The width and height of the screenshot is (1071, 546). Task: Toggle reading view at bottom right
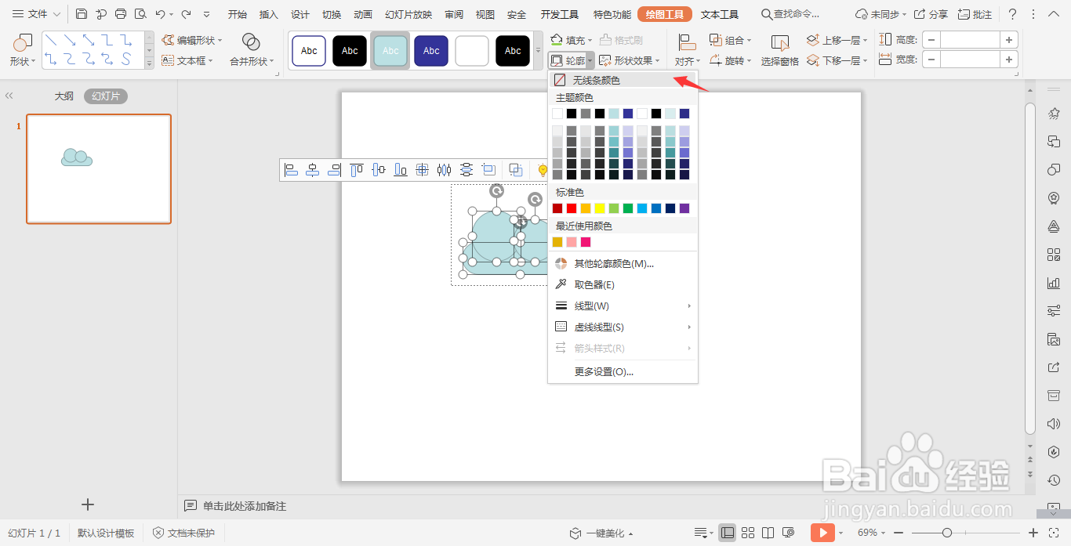(x=768, y=532)
